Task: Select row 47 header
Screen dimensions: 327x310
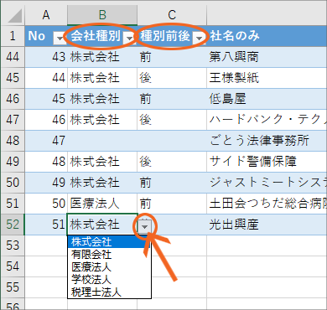Action: 13,120
